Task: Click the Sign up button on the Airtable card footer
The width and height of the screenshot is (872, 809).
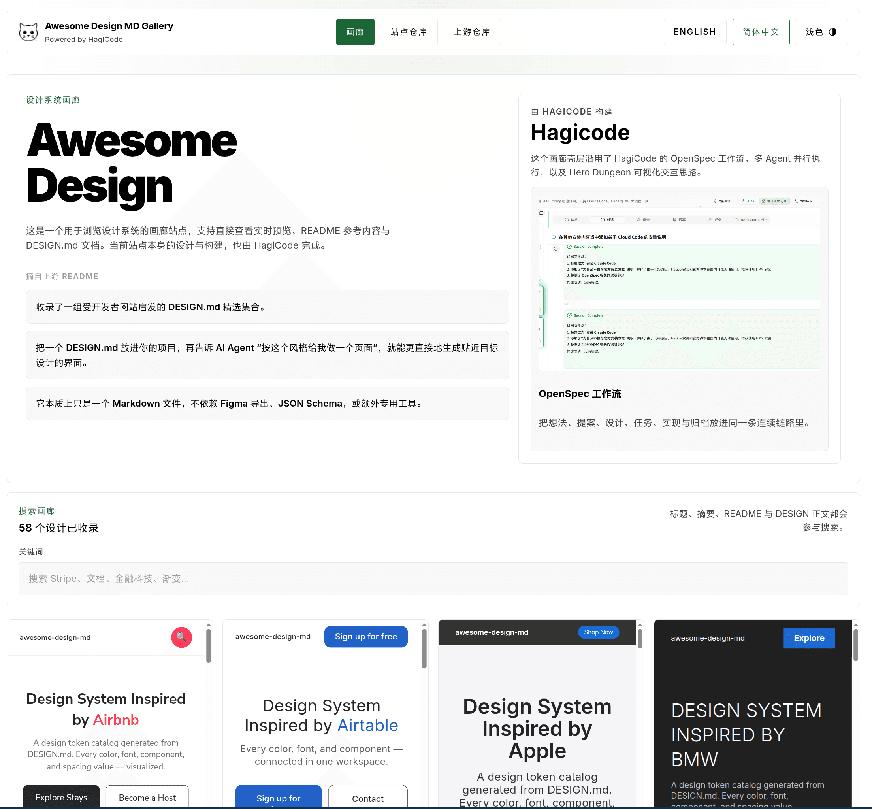Action: pyautogui.click(x=279, y=798)
